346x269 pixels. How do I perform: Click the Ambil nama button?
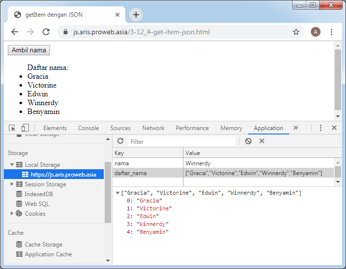tap(29, 50)
